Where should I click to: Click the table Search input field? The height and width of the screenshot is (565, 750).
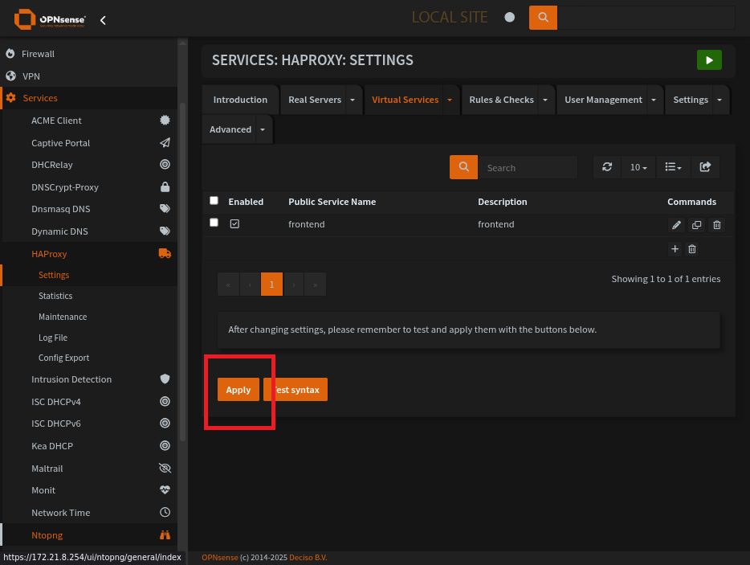point(528,168)
